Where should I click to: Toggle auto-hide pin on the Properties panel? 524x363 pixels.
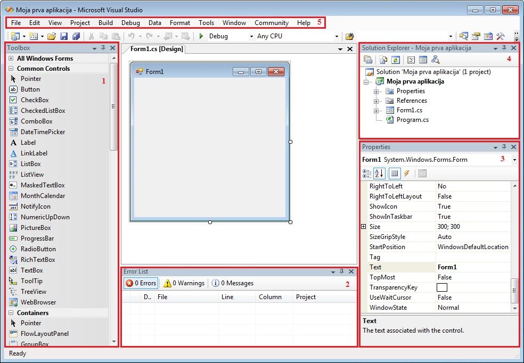point(504,146)
